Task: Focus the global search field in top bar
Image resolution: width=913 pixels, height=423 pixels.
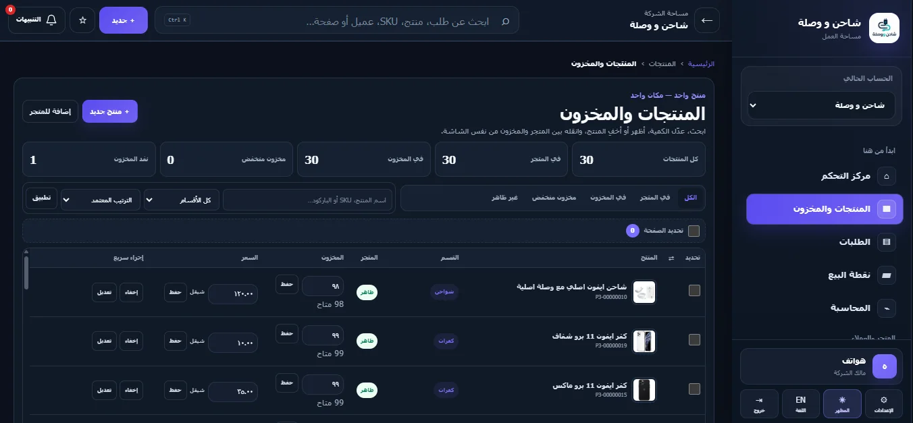Action: [x=337, y=20]
